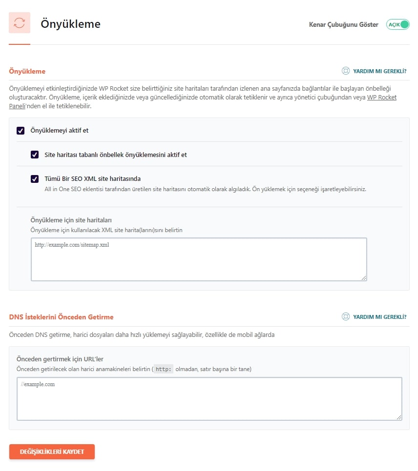
Task: Uncheck the Önyüklemeyi aktif et checkbox
Action: [x=21, y=131]
